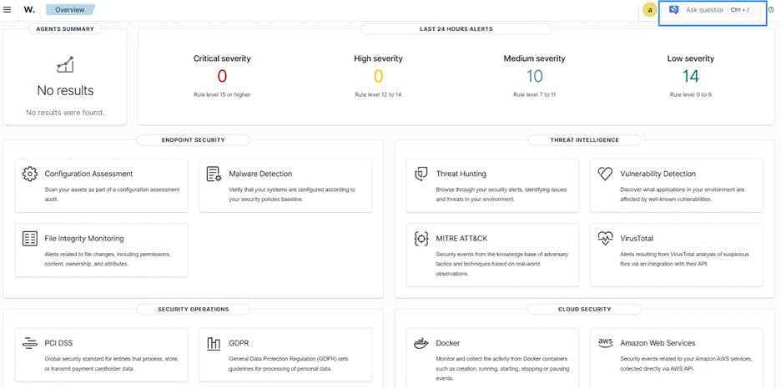The width and height of the screenshot is (781, 389).
Task: Click the Wazuh logo in header
Action: point(29,10)
